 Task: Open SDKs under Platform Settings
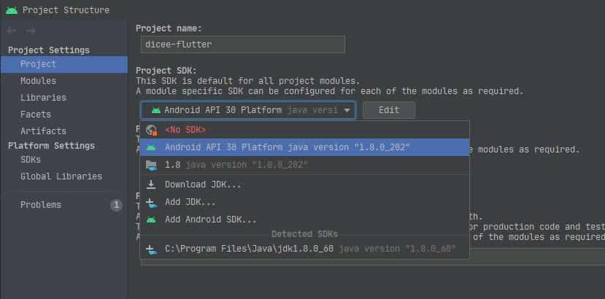(31, 160)
